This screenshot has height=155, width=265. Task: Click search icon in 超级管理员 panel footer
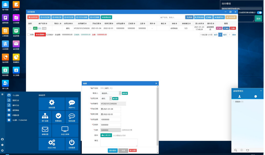(236, 150)
